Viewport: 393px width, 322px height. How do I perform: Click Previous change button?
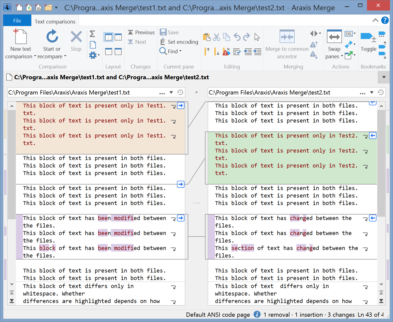click(x=141, y=32)
